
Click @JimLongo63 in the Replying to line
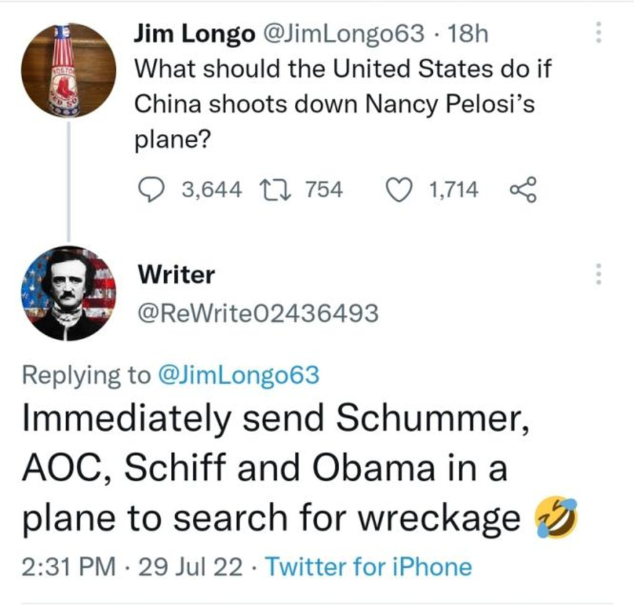[x=240, y=374]
